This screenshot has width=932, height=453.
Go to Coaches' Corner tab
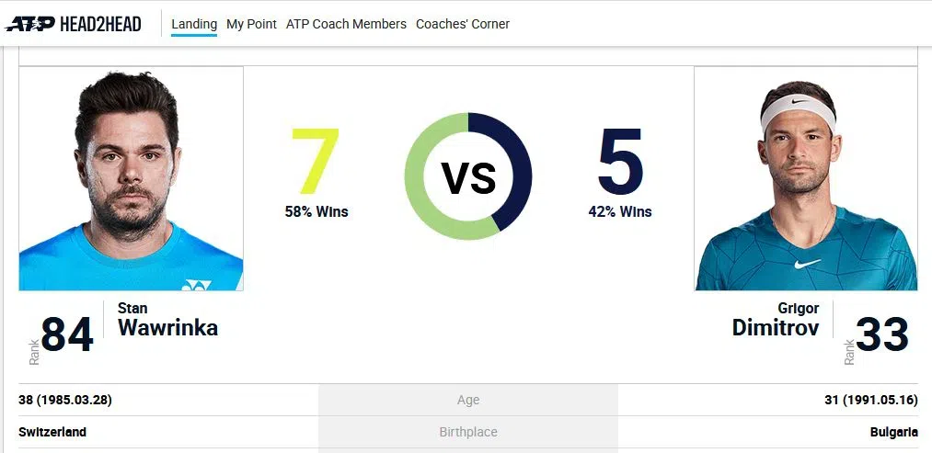(462, 24)
